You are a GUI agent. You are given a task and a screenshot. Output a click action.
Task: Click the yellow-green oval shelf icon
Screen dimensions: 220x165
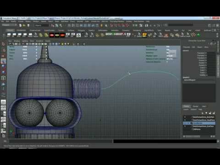pos(57,35)
